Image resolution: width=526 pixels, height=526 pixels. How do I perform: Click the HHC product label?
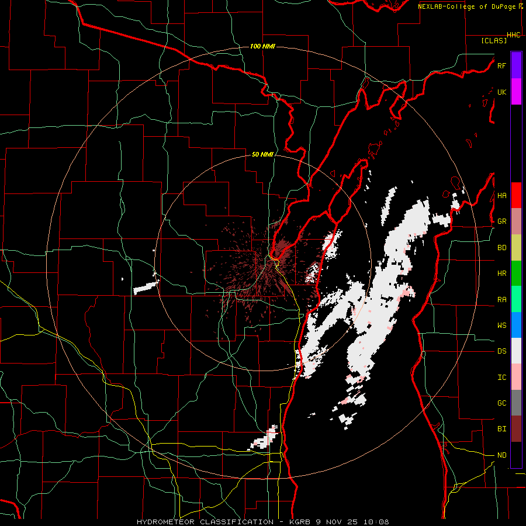tap(514, 35)
